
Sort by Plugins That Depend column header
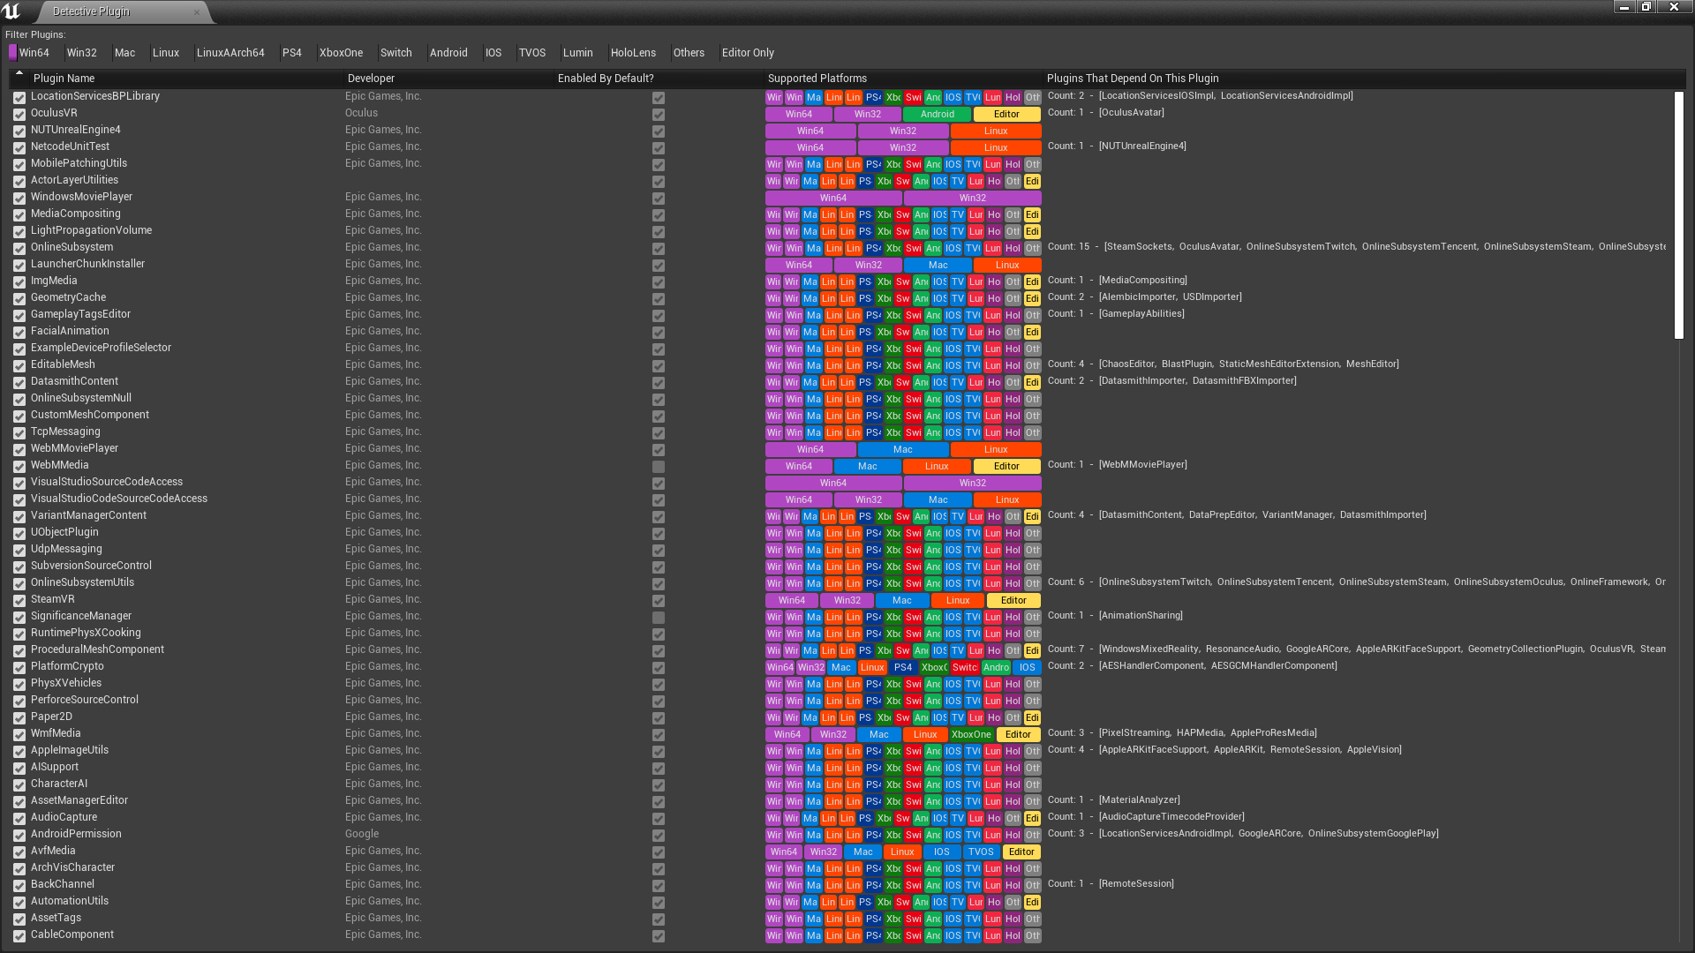1364,79
